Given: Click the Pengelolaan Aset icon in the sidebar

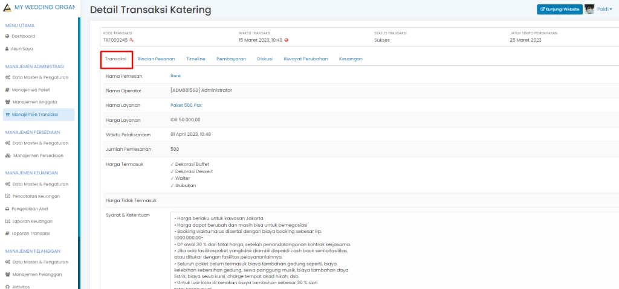Looking at the screenshot, I should 7,209.
